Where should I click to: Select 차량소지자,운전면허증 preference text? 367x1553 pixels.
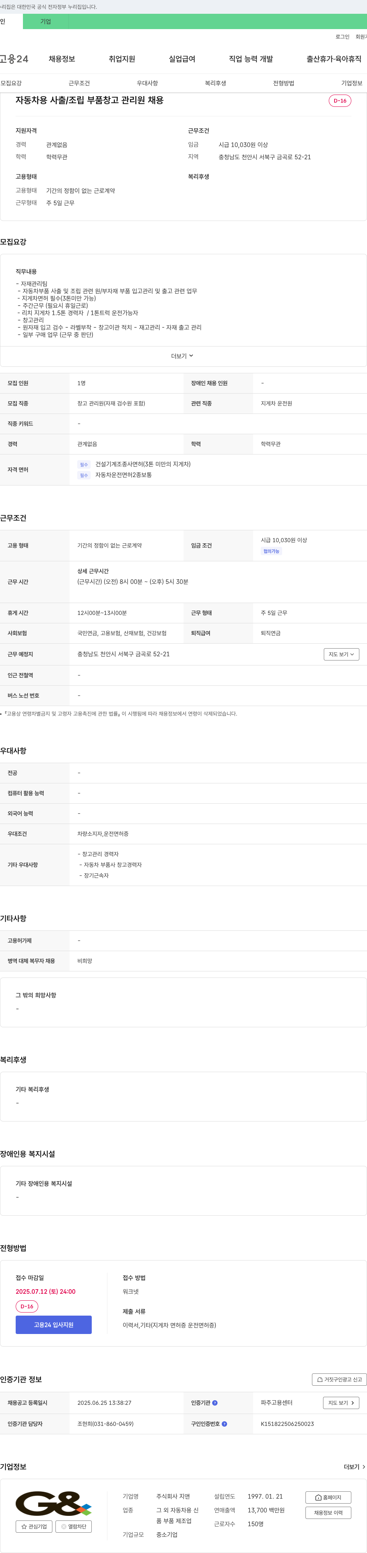tap(103, 834)
